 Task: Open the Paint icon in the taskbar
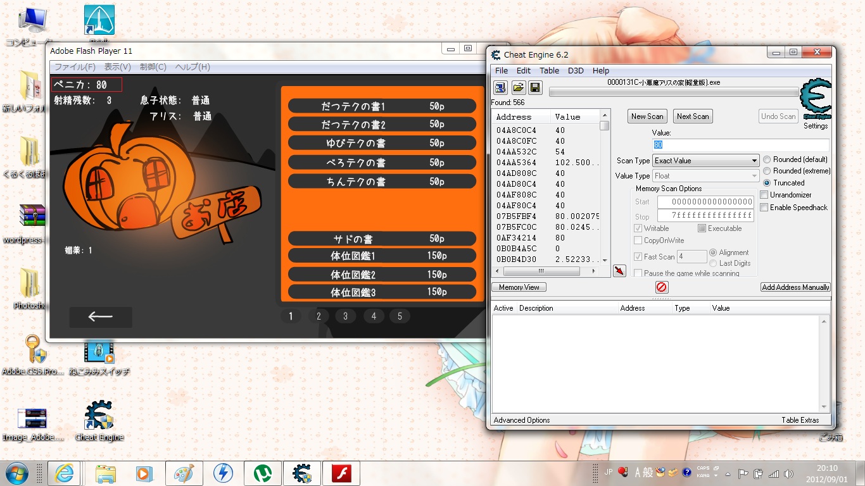pos(184,473)
